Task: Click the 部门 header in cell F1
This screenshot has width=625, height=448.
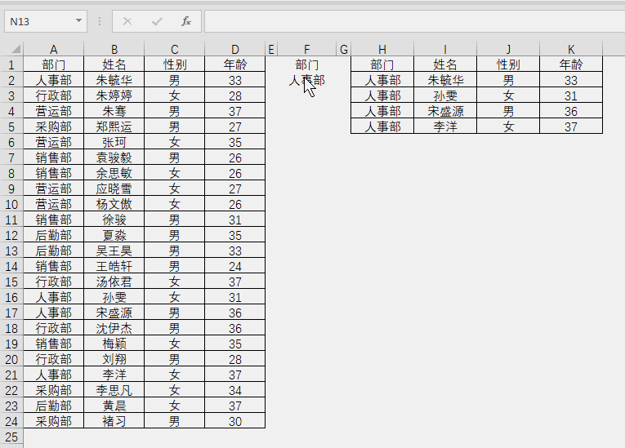Action: click(x=306, y=64)
